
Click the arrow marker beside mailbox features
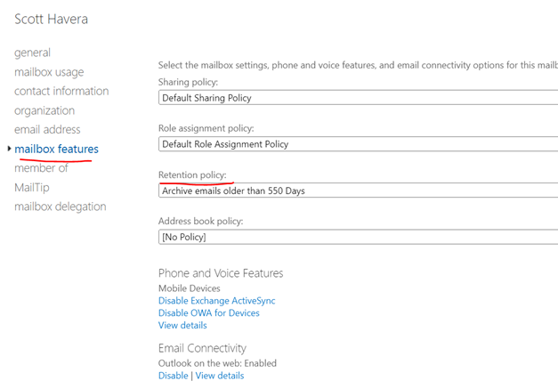click(x=9, y=149)
